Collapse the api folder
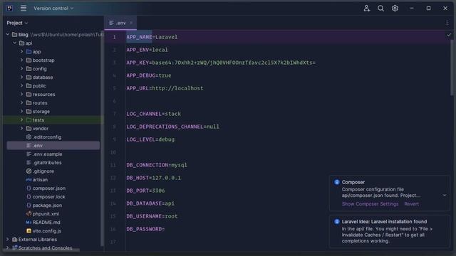 click(15, 43)
